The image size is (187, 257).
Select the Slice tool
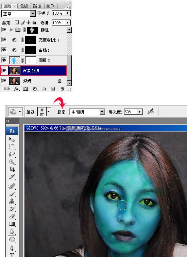tap(12, 177)
